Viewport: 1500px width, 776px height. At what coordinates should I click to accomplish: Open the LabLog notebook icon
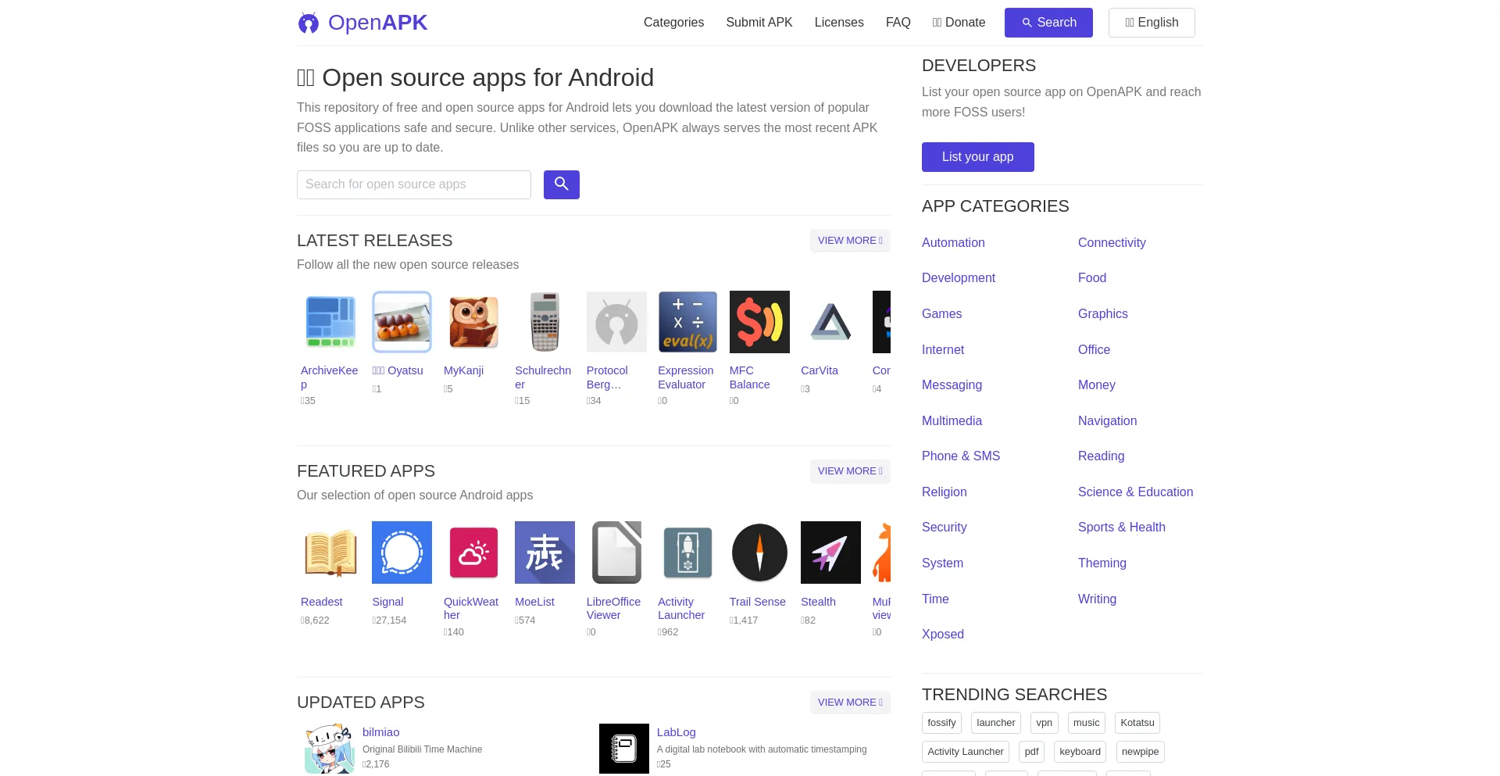[x=624, y=749]
